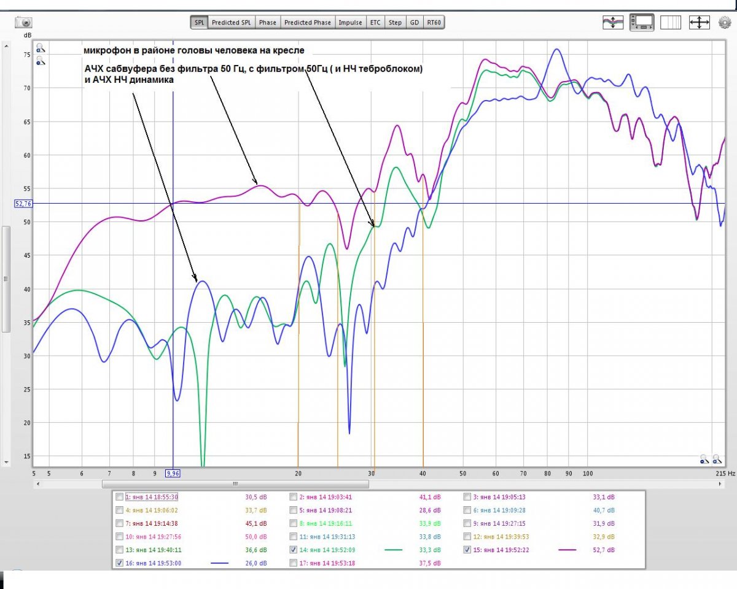
Task: Open the Predicted SPL tab
Action: pos(232,23)
